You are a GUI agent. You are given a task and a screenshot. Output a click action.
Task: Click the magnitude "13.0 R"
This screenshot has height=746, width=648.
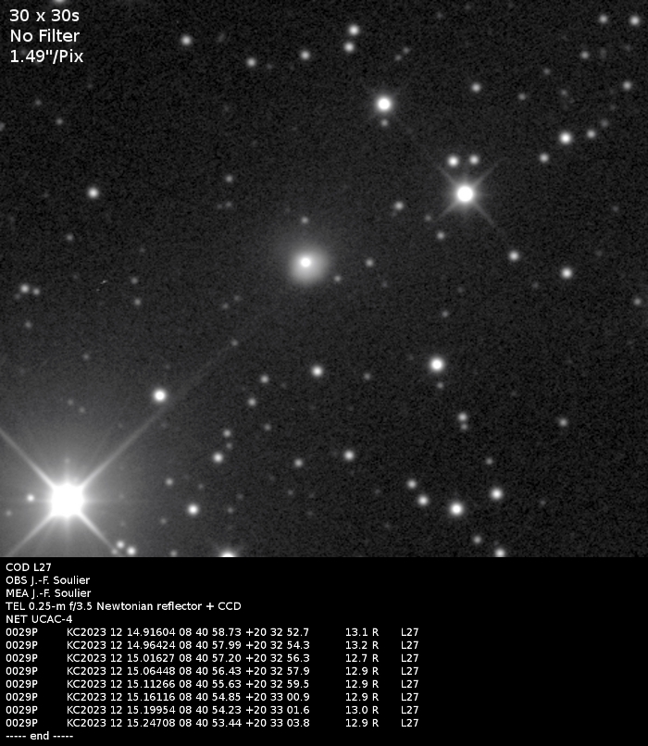[362, 709]
